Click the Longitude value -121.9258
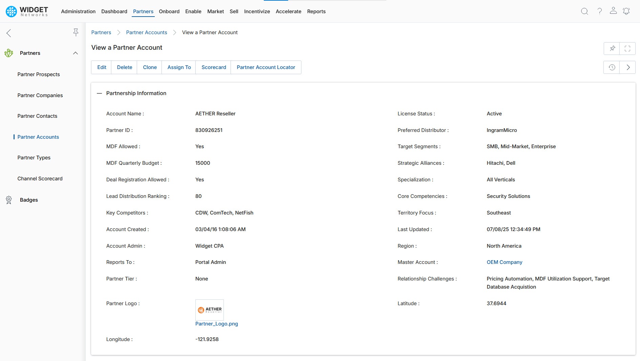 207,339
